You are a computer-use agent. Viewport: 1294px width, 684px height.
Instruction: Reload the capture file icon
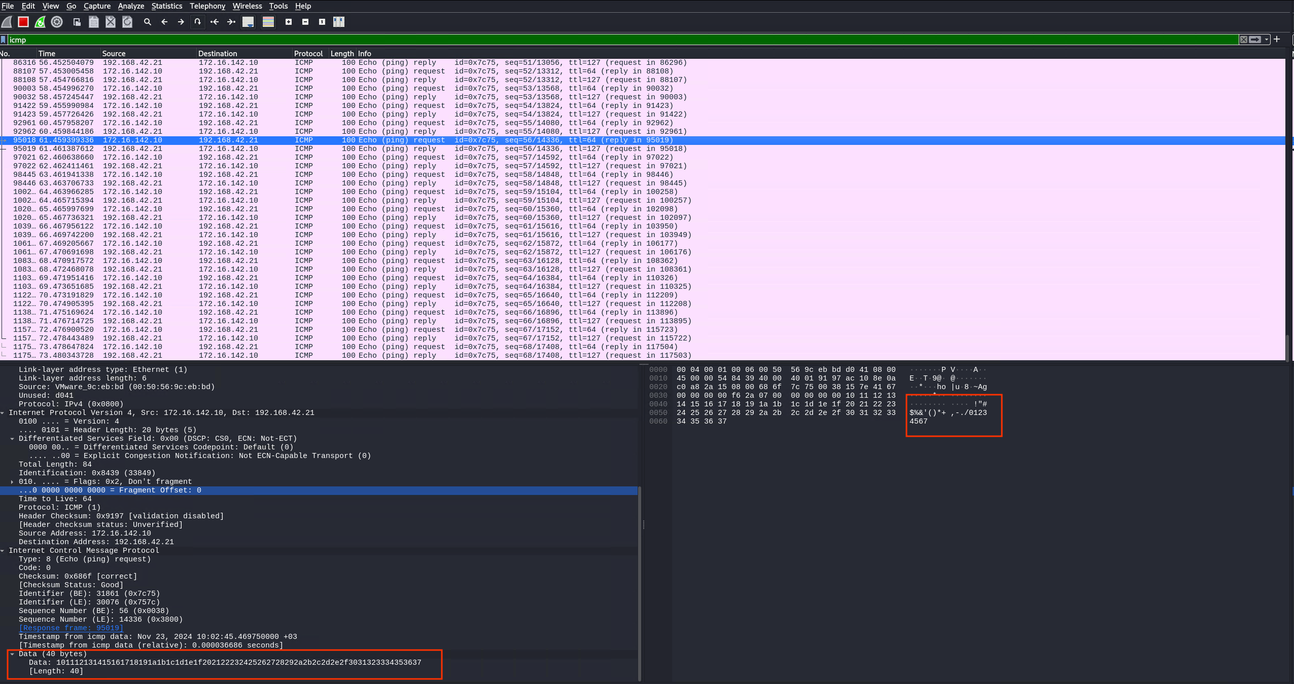(x=127, y=22)
